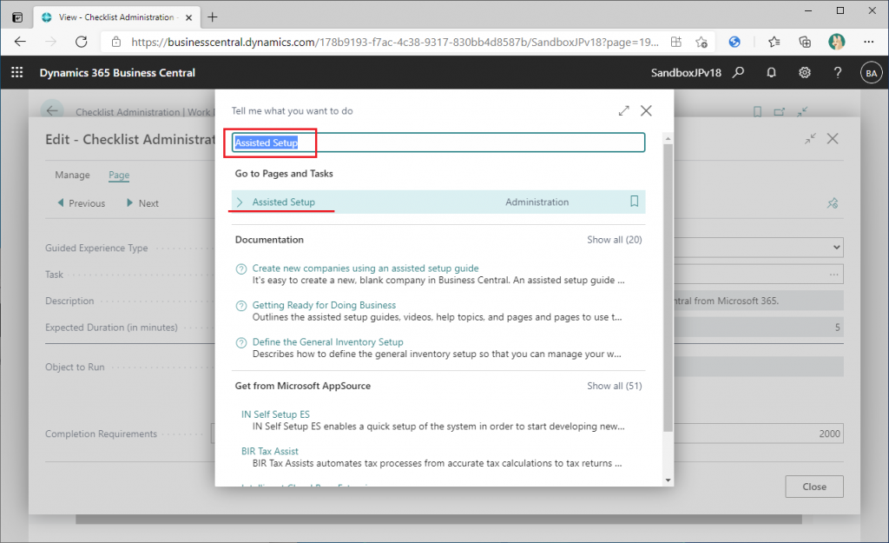Open the browser profile picture
889x543 pixels.
[836, 42]
